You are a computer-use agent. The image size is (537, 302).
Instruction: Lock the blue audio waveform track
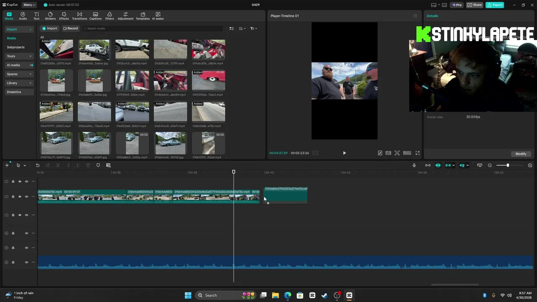[13, 262]
